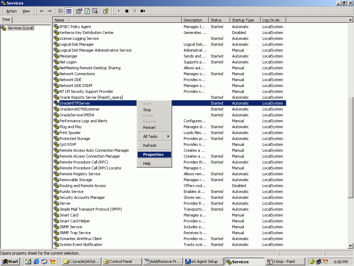Select Services (Local) tree node

point(20,28)
